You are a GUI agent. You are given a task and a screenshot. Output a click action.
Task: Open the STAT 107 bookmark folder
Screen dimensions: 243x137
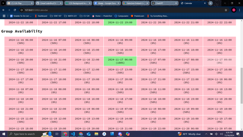[56, 16]
